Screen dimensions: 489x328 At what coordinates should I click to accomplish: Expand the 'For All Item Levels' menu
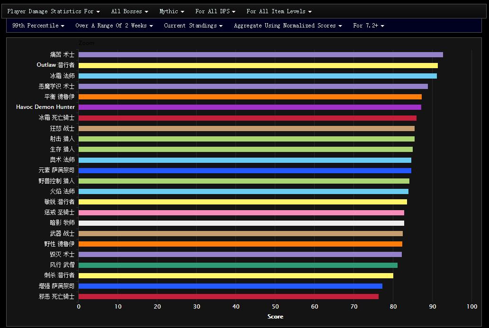279,11
